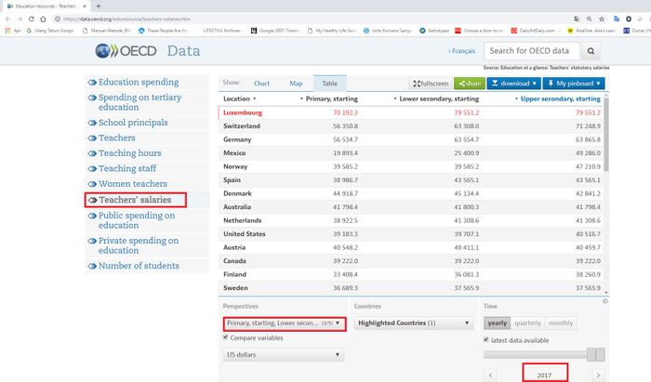Screen dimensions: 651x382
Task: Click the zoom magnifier in address bar
Action: (589, 20)
